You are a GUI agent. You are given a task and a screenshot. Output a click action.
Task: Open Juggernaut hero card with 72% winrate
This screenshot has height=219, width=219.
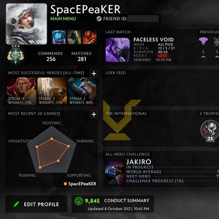52,91
